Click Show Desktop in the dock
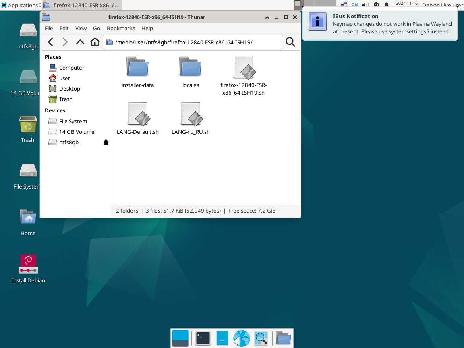 180,338
